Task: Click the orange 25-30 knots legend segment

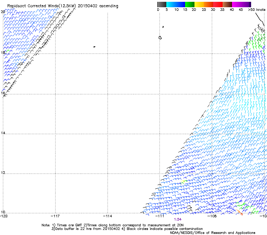Action: click(x=209, y=4)
